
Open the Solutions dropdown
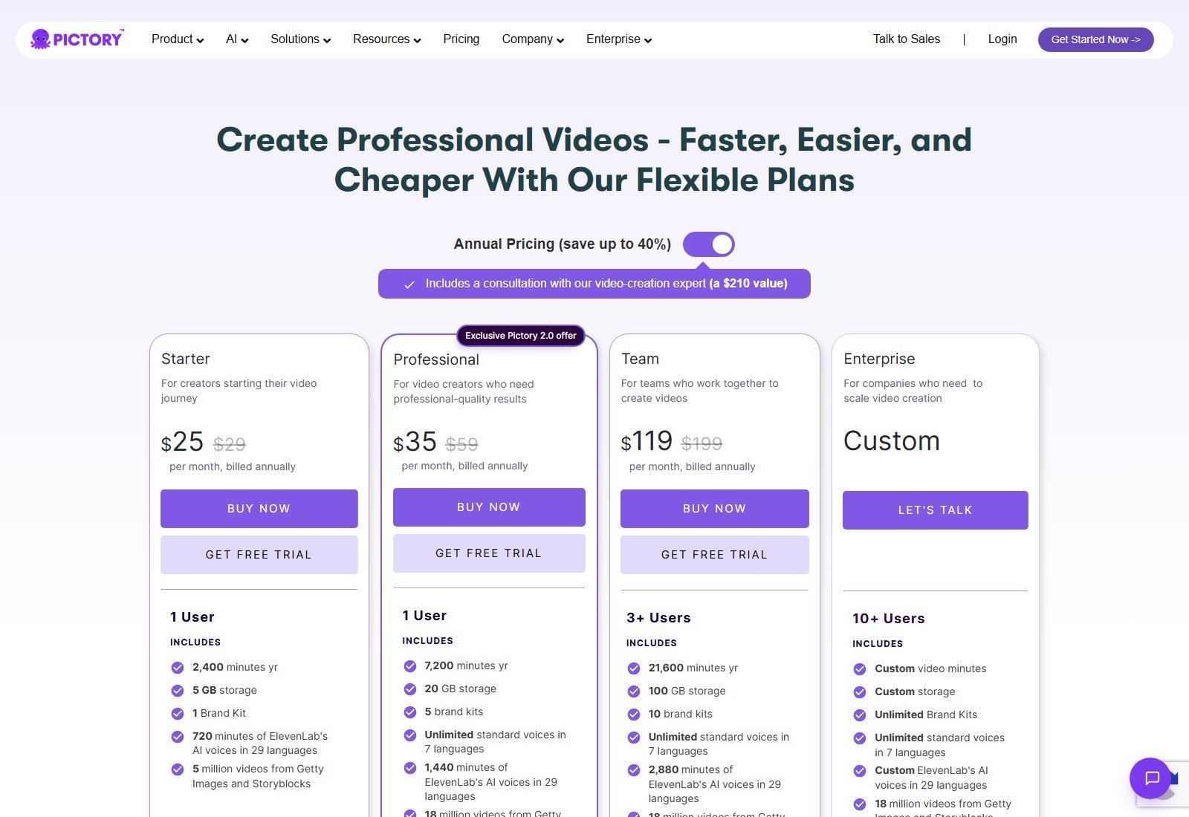pyautogui.click(x=300, y=39)
